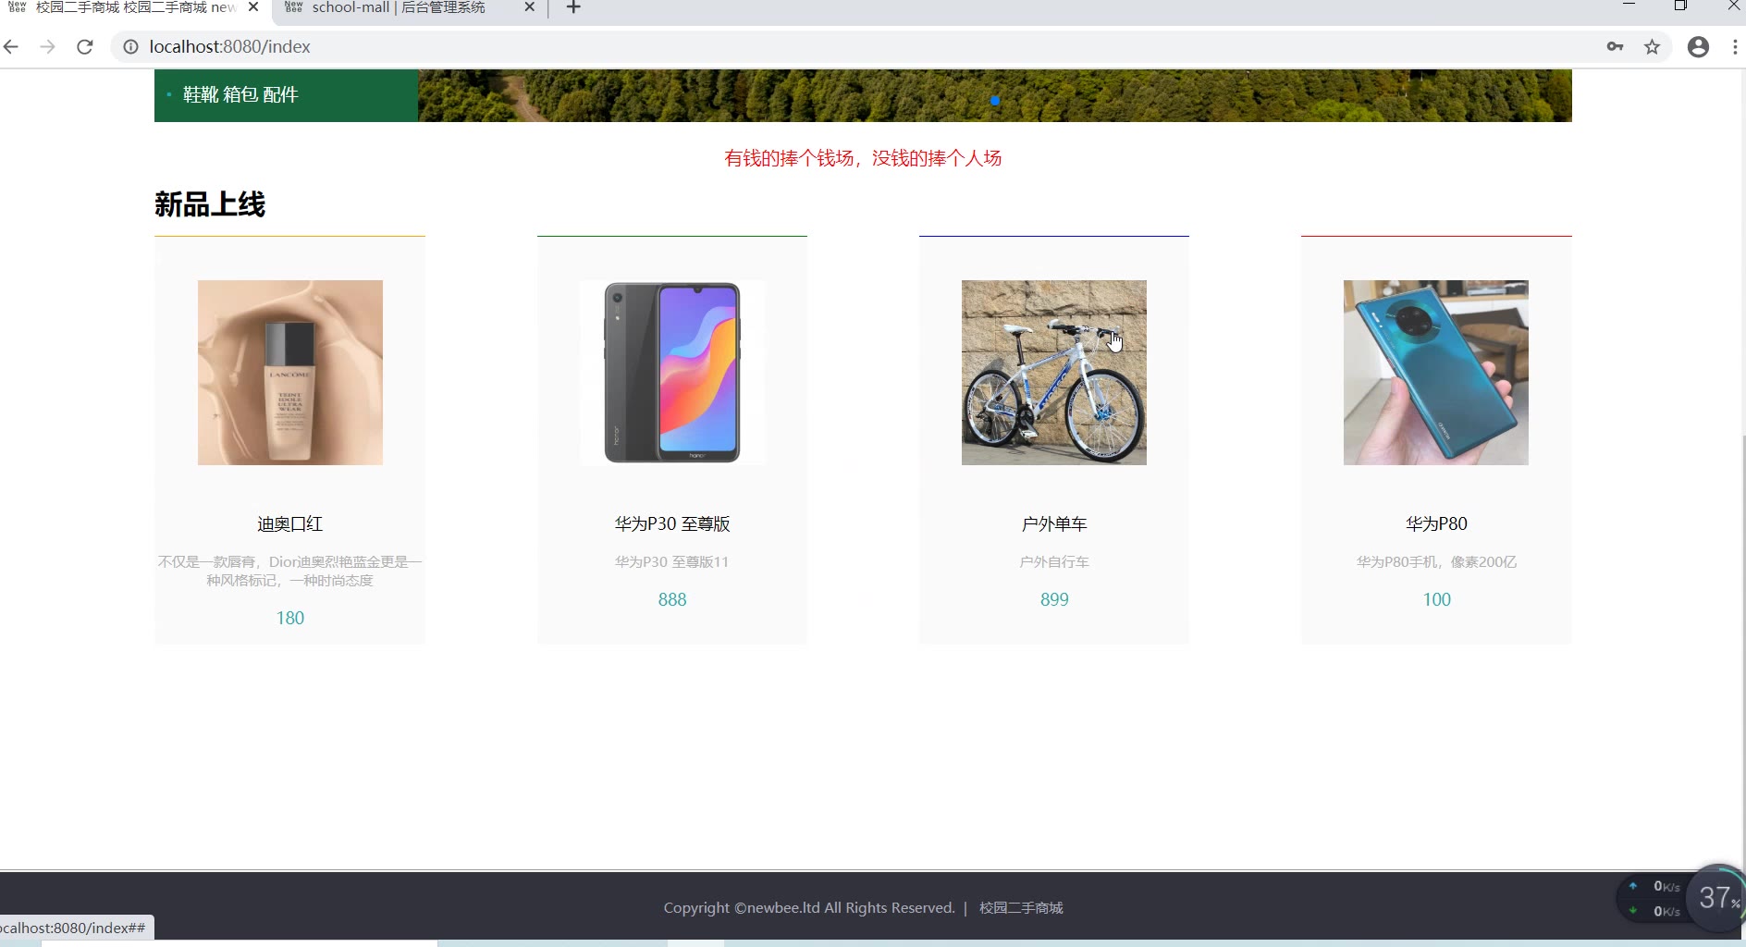This screenshot has width=1746, height=947.
Task: Click the browser back arrow
Action: pos(11,46)
